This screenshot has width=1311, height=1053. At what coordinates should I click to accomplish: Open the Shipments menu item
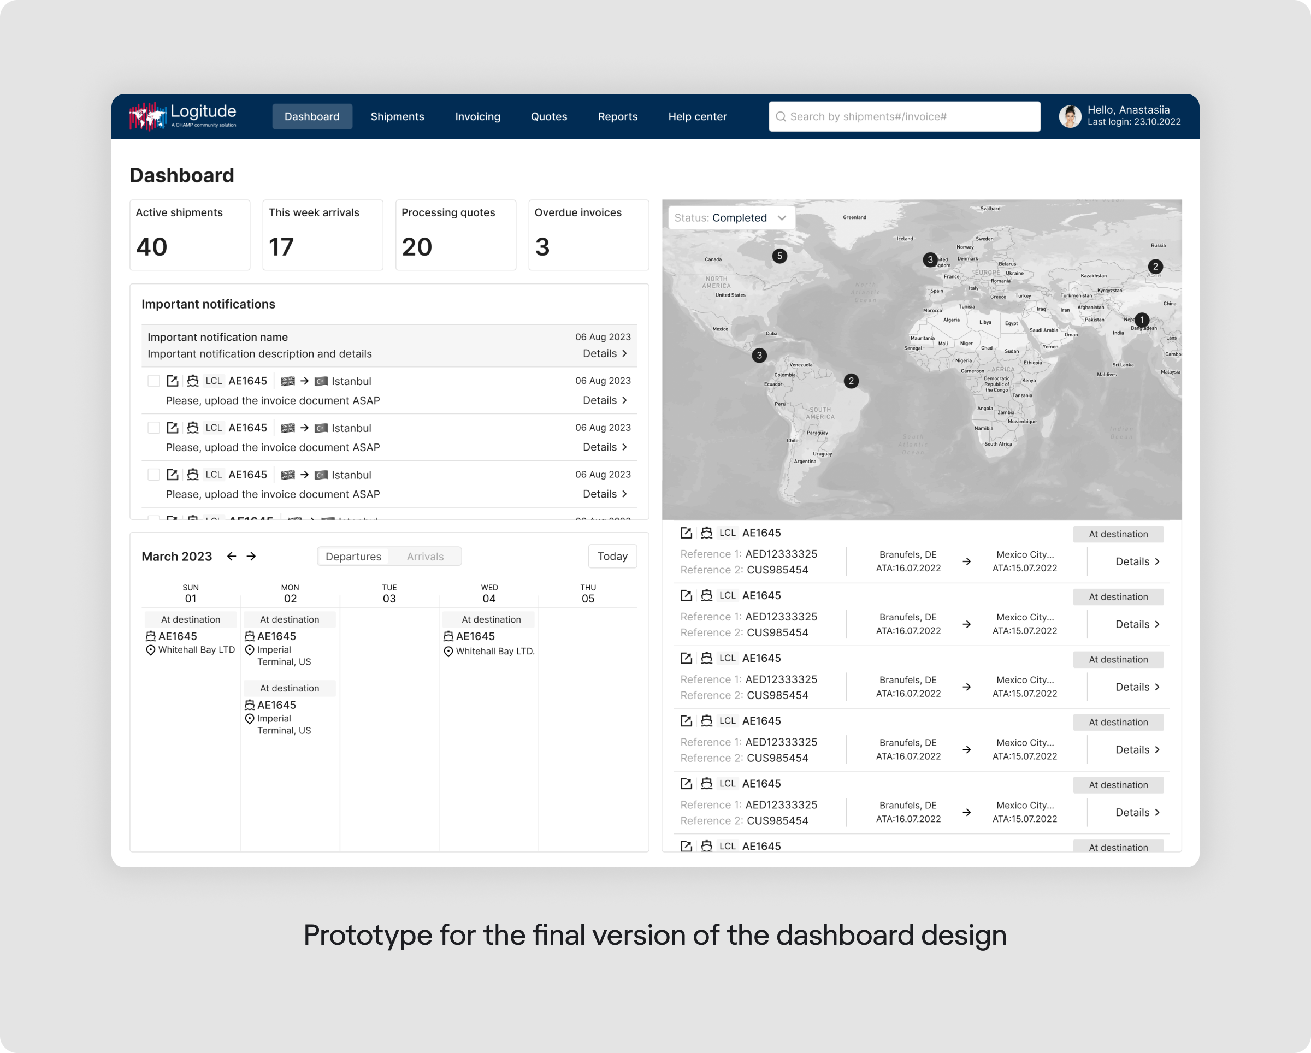click(x=397, y=117)
